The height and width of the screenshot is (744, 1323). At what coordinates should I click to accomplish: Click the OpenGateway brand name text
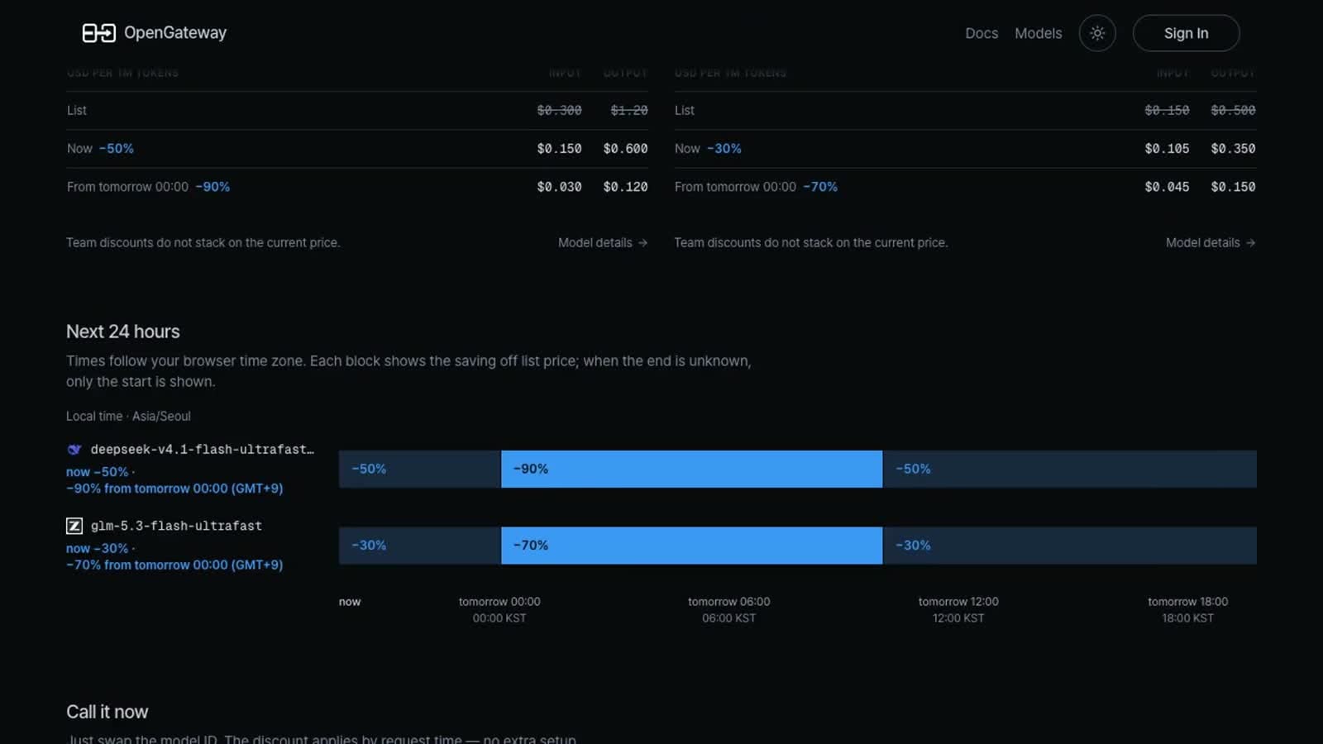175,33
